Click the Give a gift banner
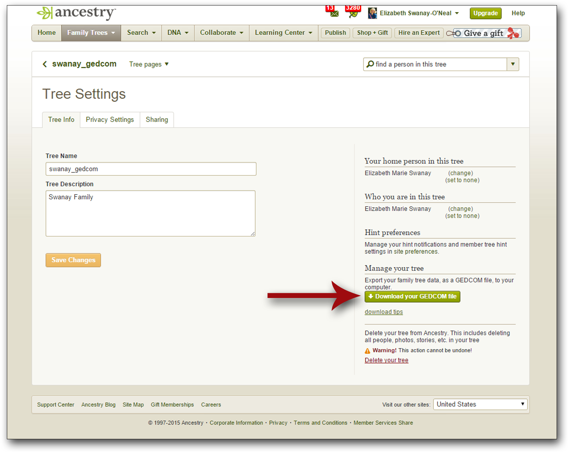This screenshot has width=569, height=453. (x=484, y=33)
